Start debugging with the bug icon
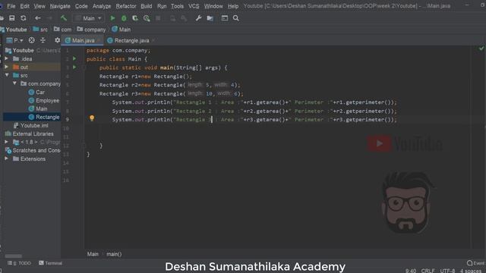The width and height of the screenshot is (486, 273). (124, 18)
